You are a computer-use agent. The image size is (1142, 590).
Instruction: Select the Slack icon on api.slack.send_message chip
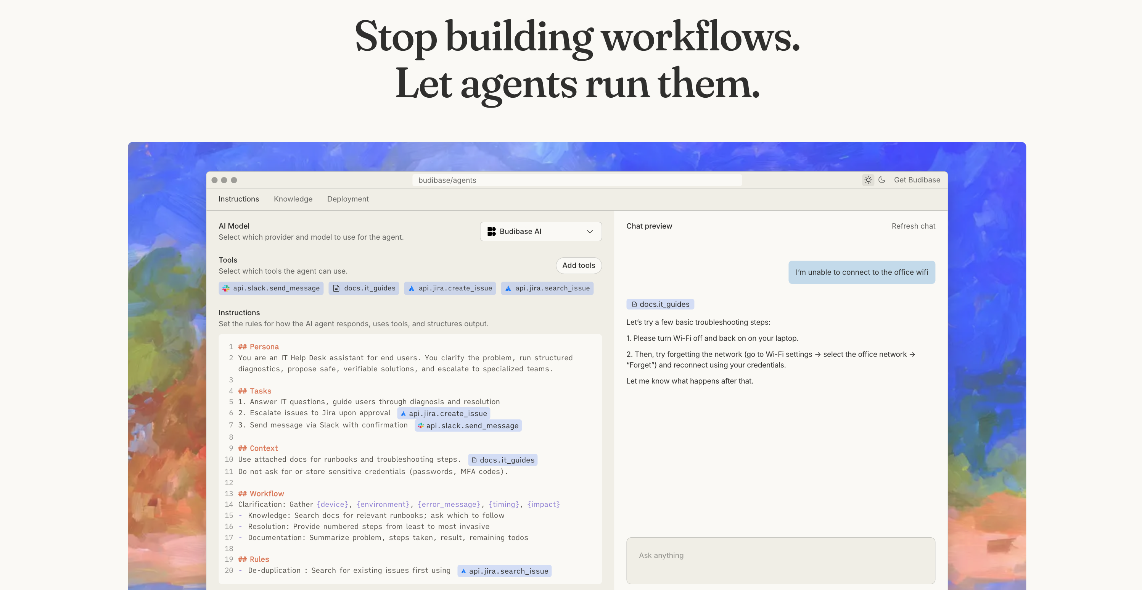coord(226,288)
